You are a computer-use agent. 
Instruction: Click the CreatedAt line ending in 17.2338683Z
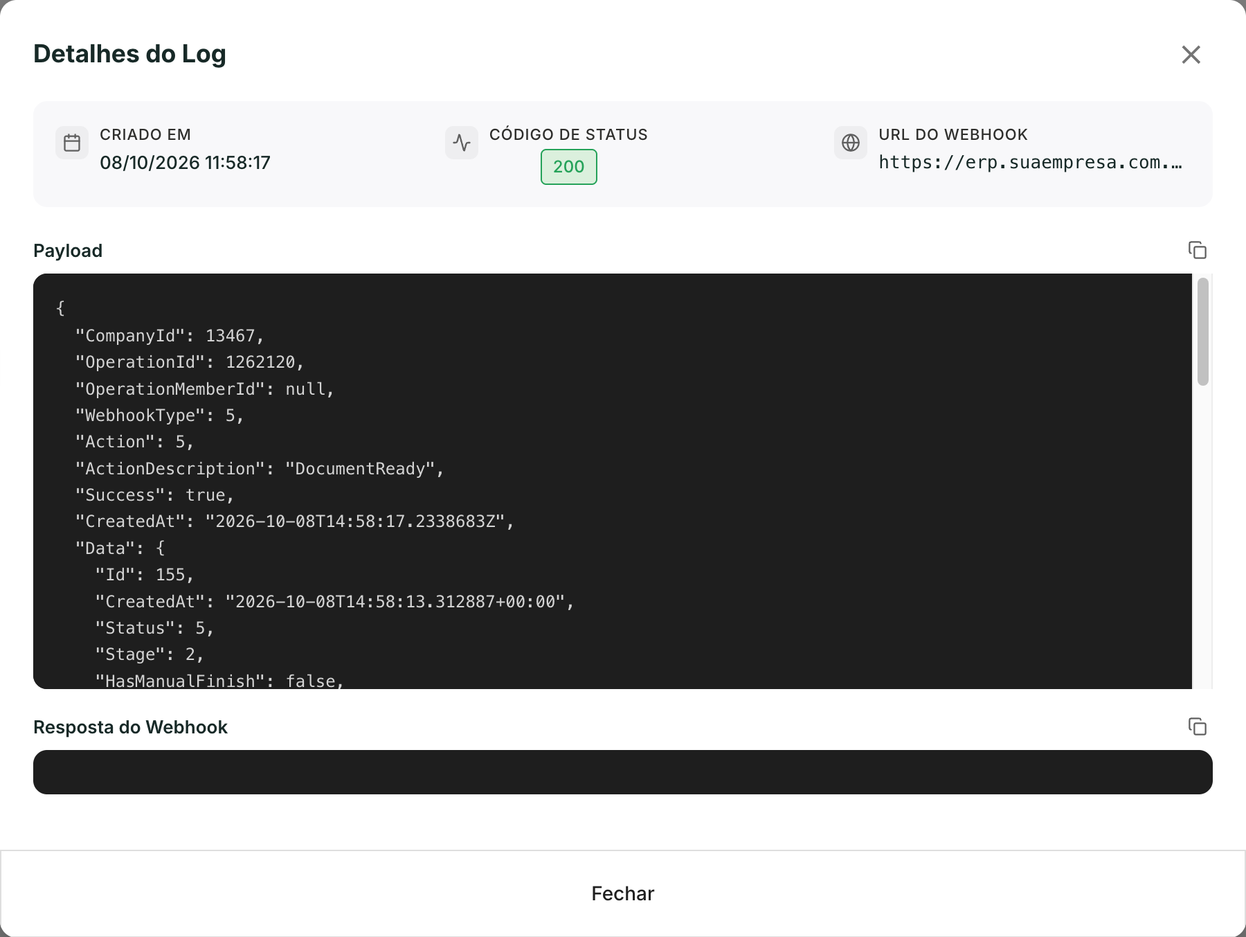[x=295, y=521]
